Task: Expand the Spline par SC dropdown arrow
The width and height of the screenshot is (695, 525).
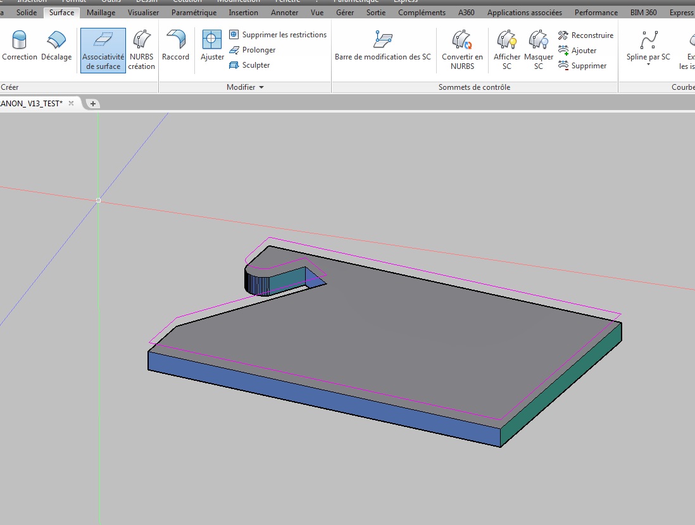Action: (648, 65)
